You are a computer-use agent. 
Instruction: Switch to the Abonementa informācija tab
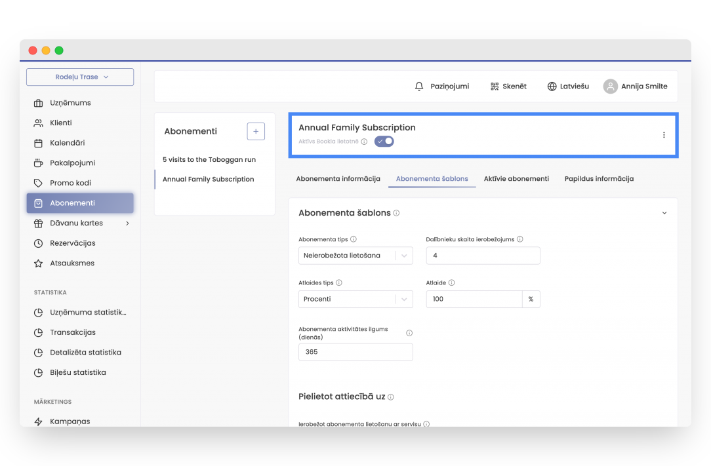click(338, 179)
